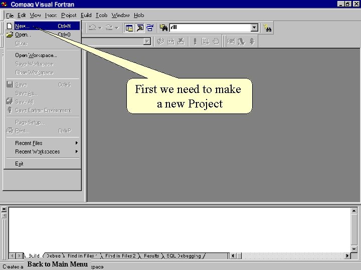Switch to the Find in Files 2 tab
Image resolution: width=361 pixels, height=270 pixels.
(x=120, y=256)
